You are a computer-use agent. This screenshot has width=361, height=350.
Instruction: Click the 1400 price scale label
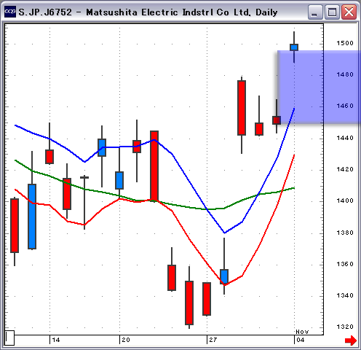[345, 201]
